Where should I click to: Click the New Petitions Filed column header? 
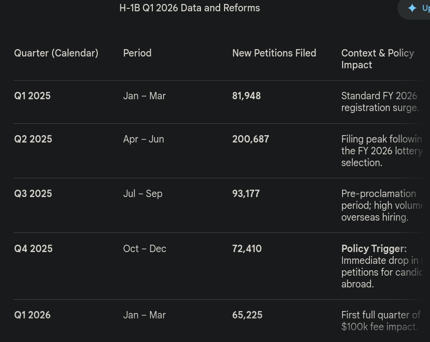tap(274, 53)
